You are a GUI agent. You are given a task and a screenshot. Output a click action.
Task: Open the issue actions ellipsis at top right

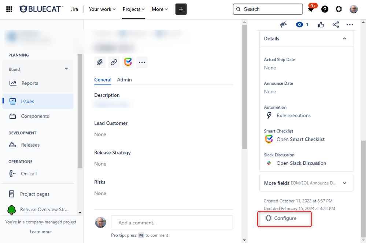(x=350, y=24)
